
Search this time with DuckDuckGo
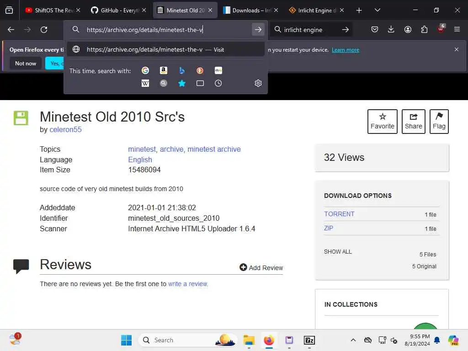point(200,70)
